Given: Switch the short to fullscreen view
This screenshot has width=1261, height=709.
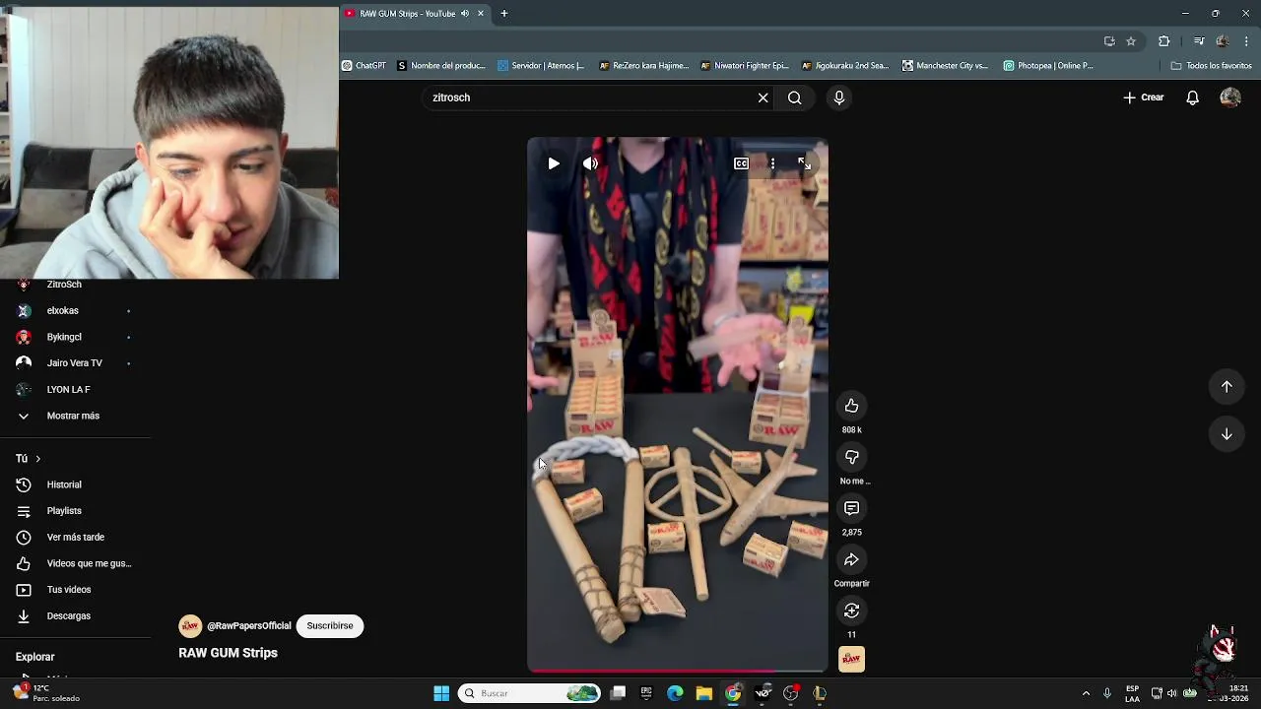Looking at the screenshot, I should point(804,163).
